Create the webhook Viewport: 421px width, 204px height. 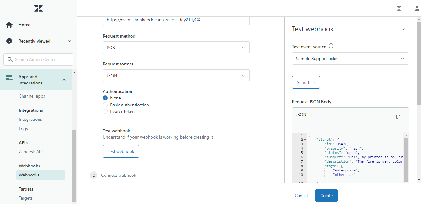(326, 195)
